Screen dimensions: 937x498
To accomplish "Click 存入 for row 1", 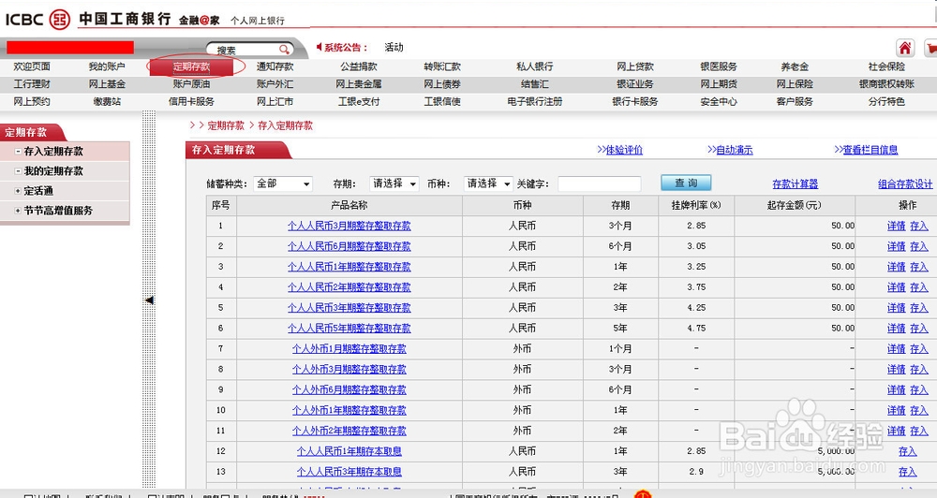I will (919, 226).
